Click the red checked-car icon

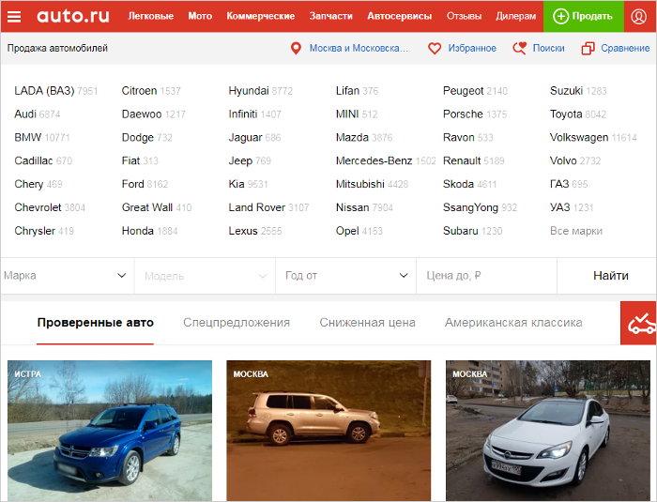pyautogui.click(x=638, y=323)
